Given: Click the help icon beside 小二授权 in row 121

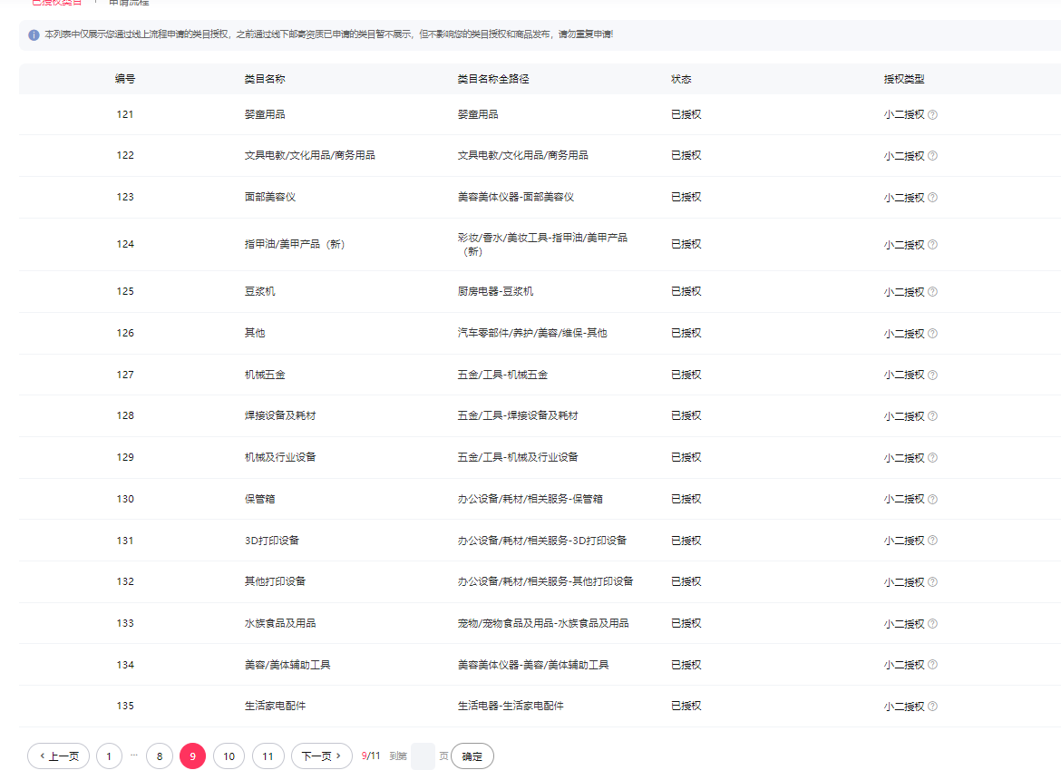Looking at the screenshot, I should (x=932, y=115).
